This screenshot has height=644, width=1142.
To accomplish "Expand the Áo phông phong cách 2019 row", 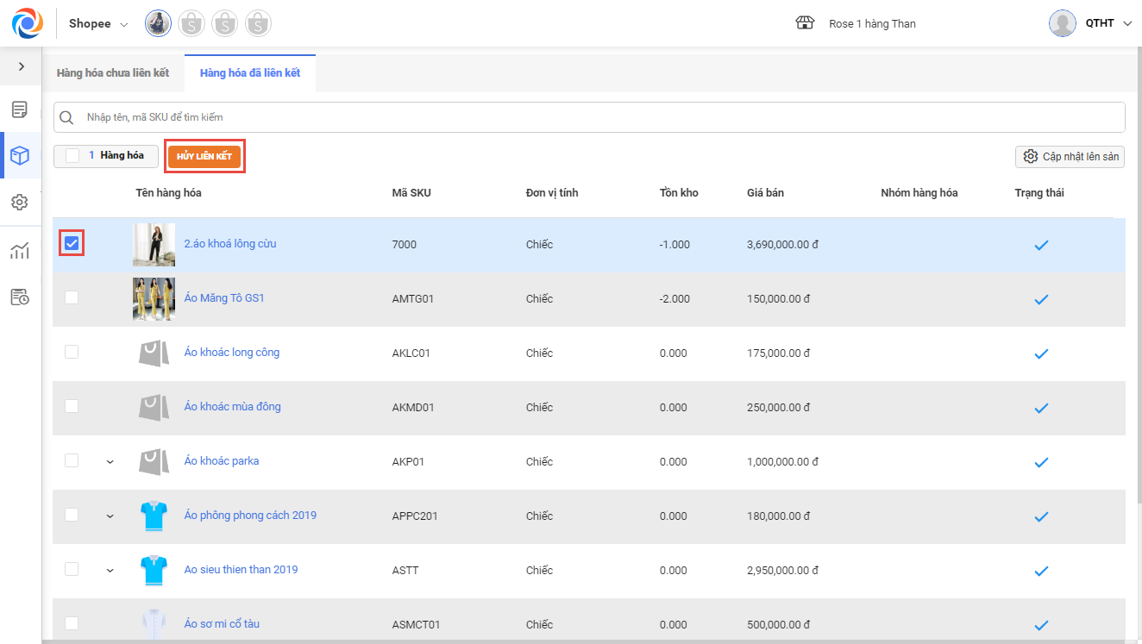I will point(110,516).
